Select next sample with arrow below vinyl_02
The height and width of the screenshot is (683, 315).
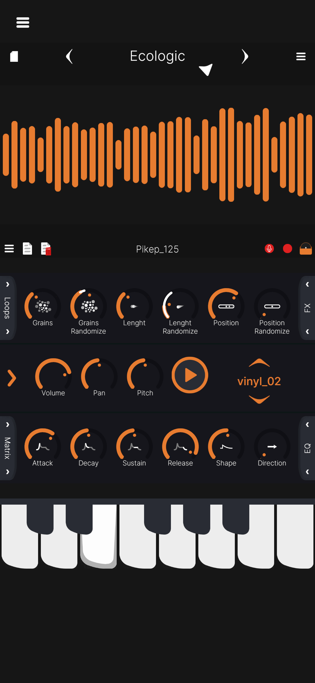tap(259, 399)
